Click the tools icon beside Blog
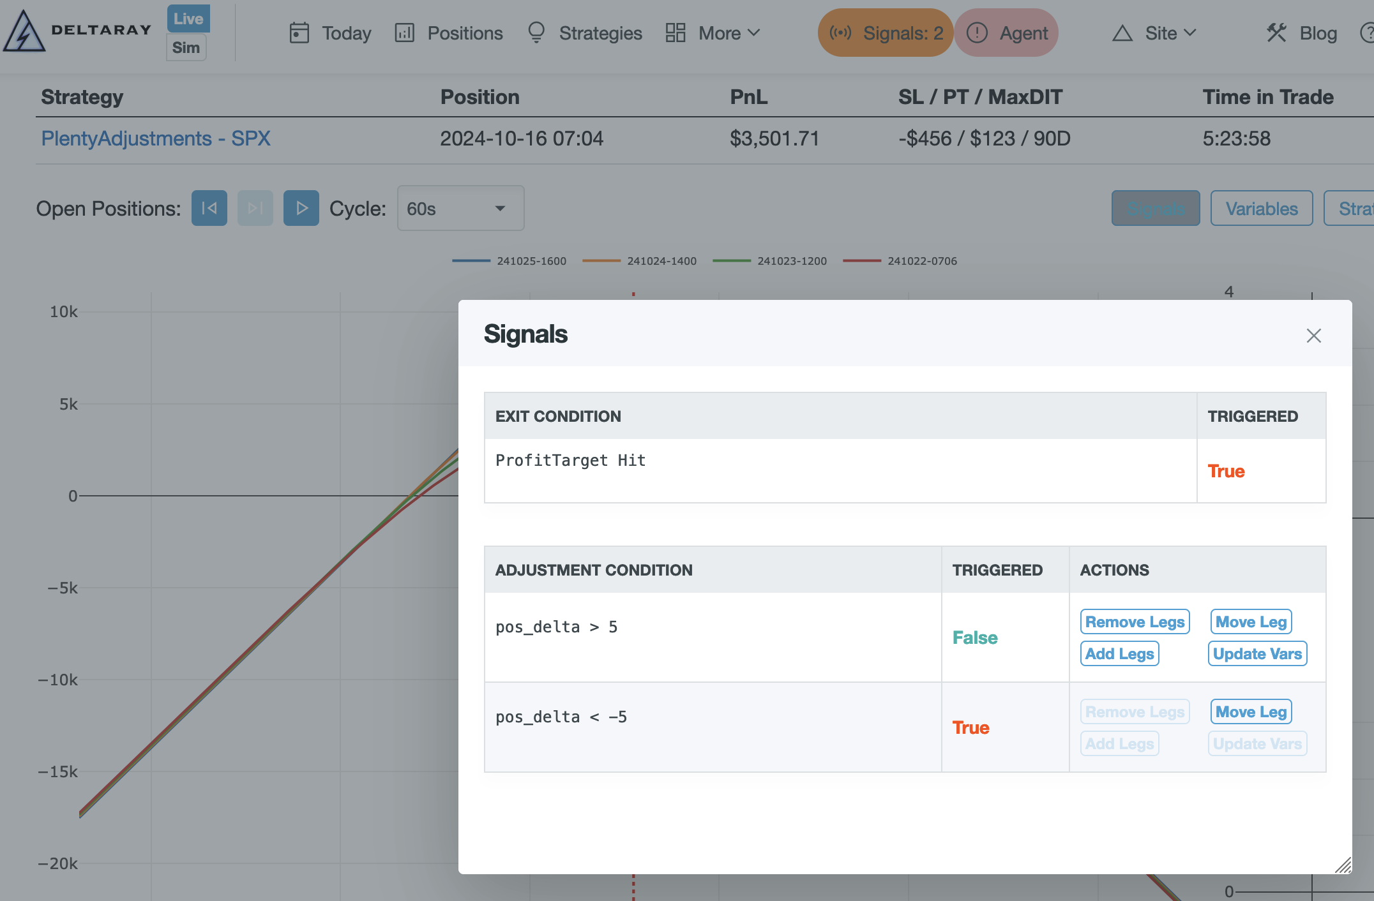This screenshot has width=1374, height=901. click(x=1276, y=33)
